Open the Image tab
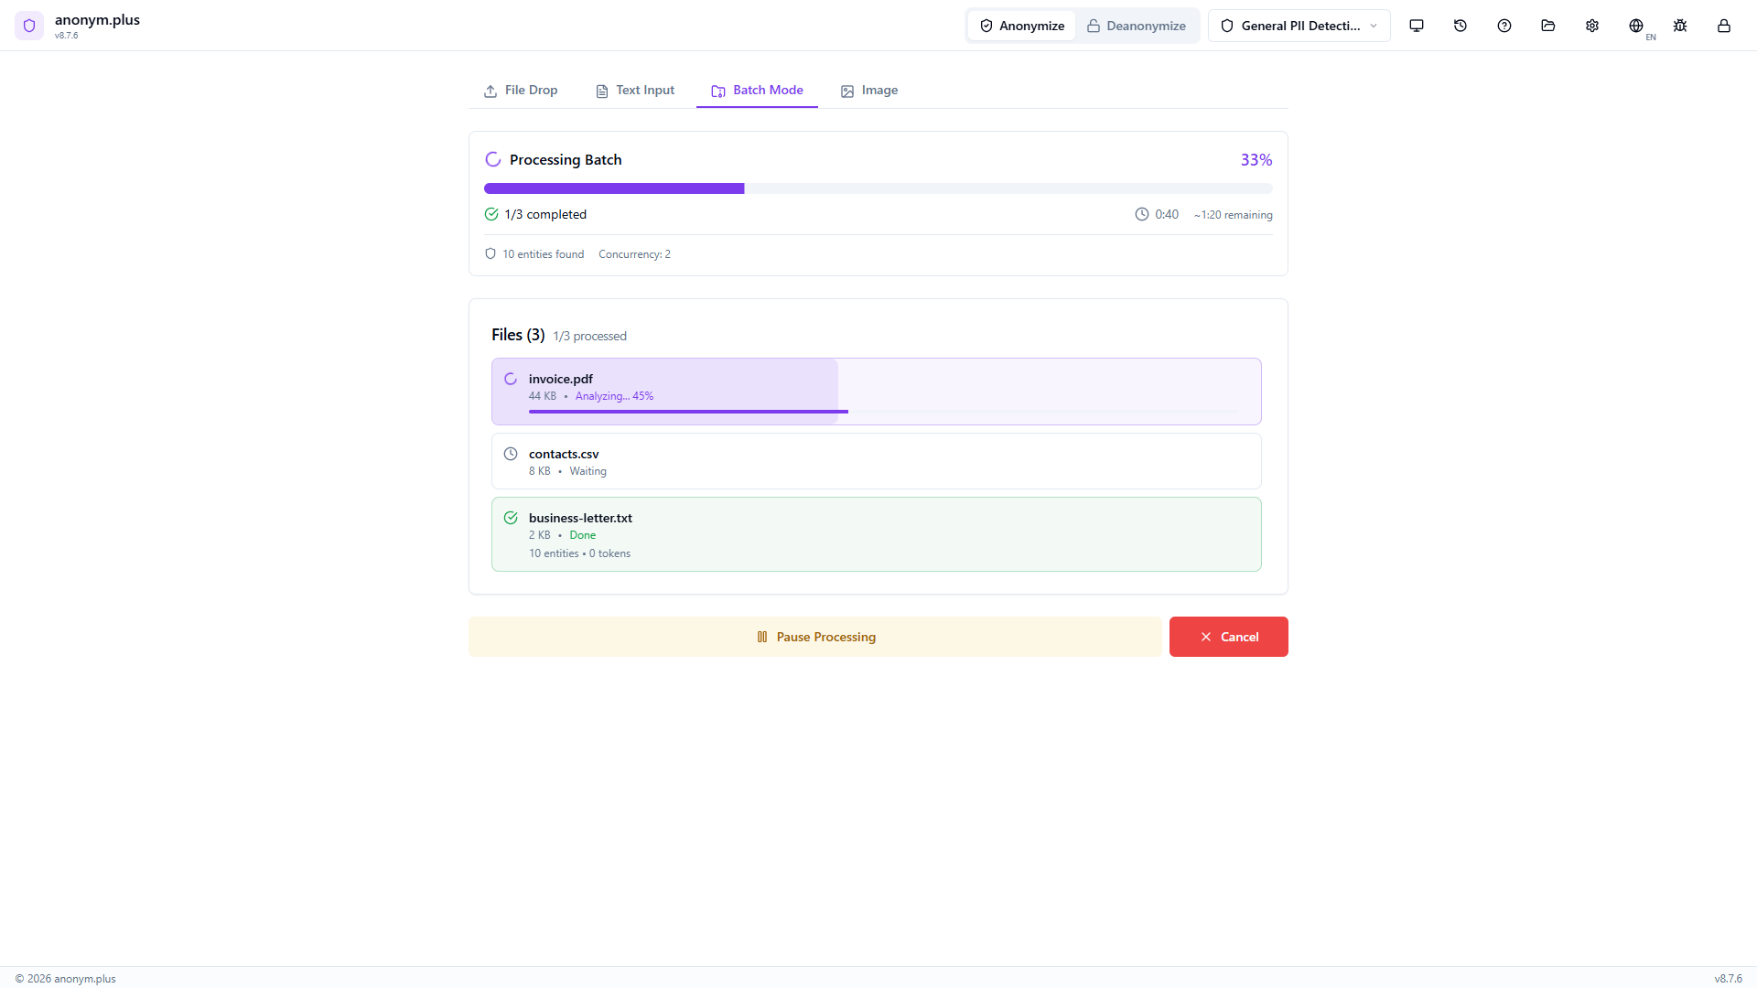 click(868, 90)
